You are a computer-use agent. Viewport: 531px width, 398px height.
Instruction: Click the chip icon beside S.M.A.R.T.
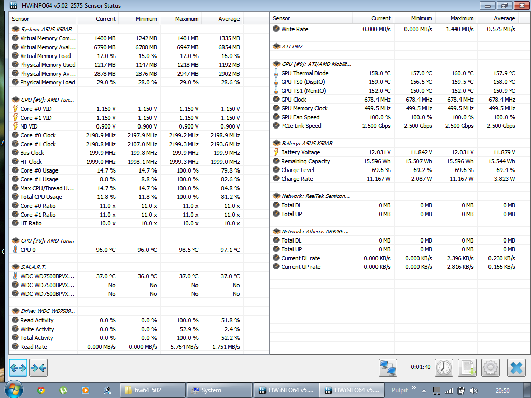click(x=15, y=267)
